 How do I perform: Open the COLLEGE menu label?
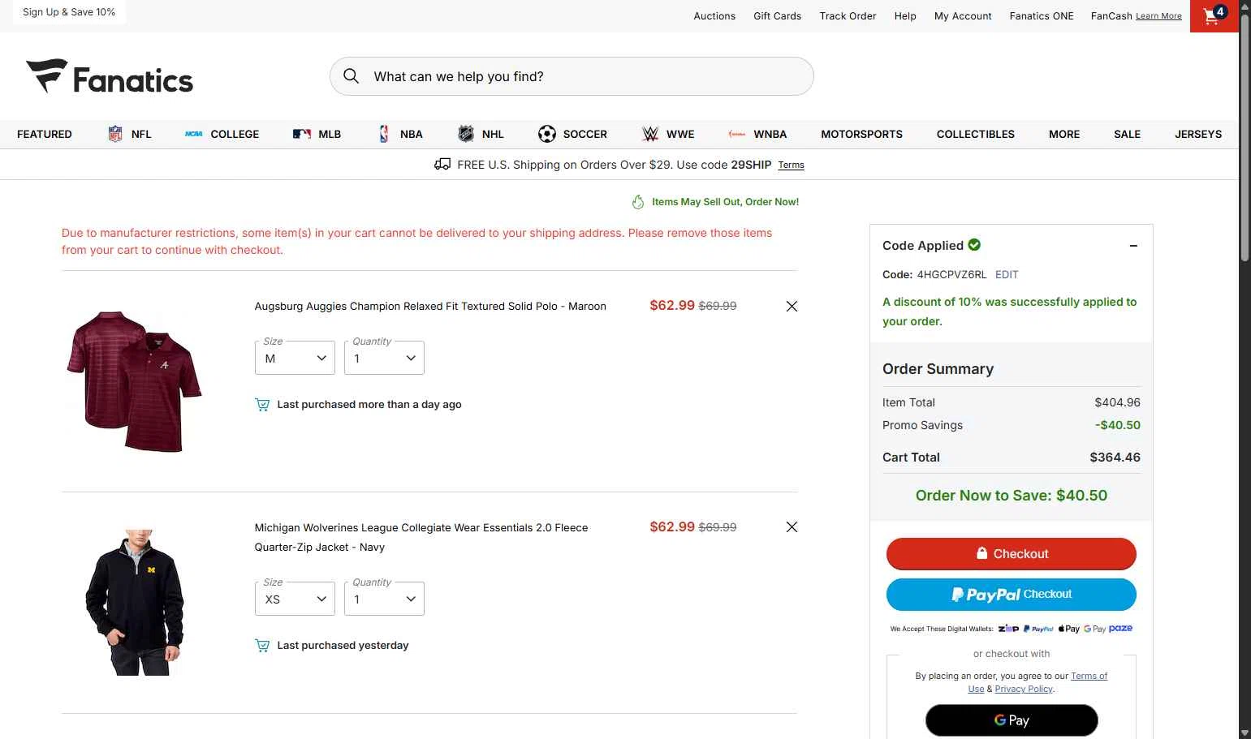point(235,134)
